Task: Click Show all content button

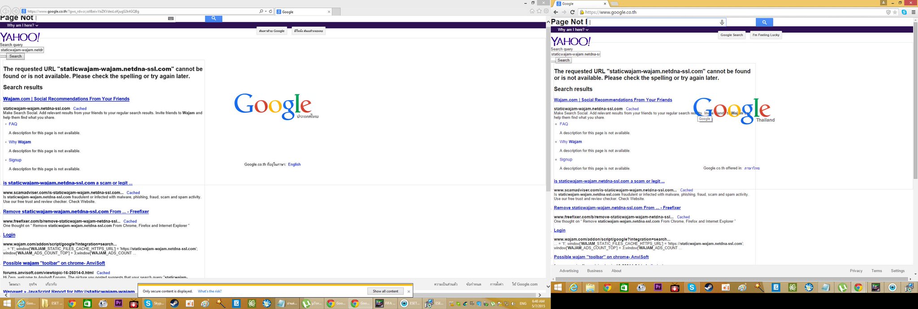Action: pyautogui.click(x=385, y=291)
